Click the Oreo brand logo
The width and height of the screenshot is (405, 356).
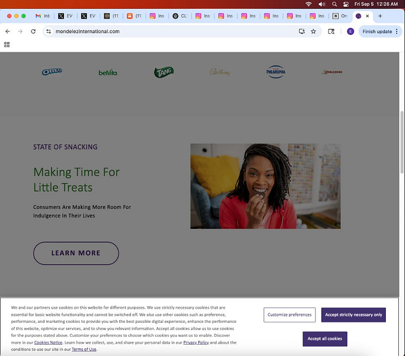coord(52,71)
